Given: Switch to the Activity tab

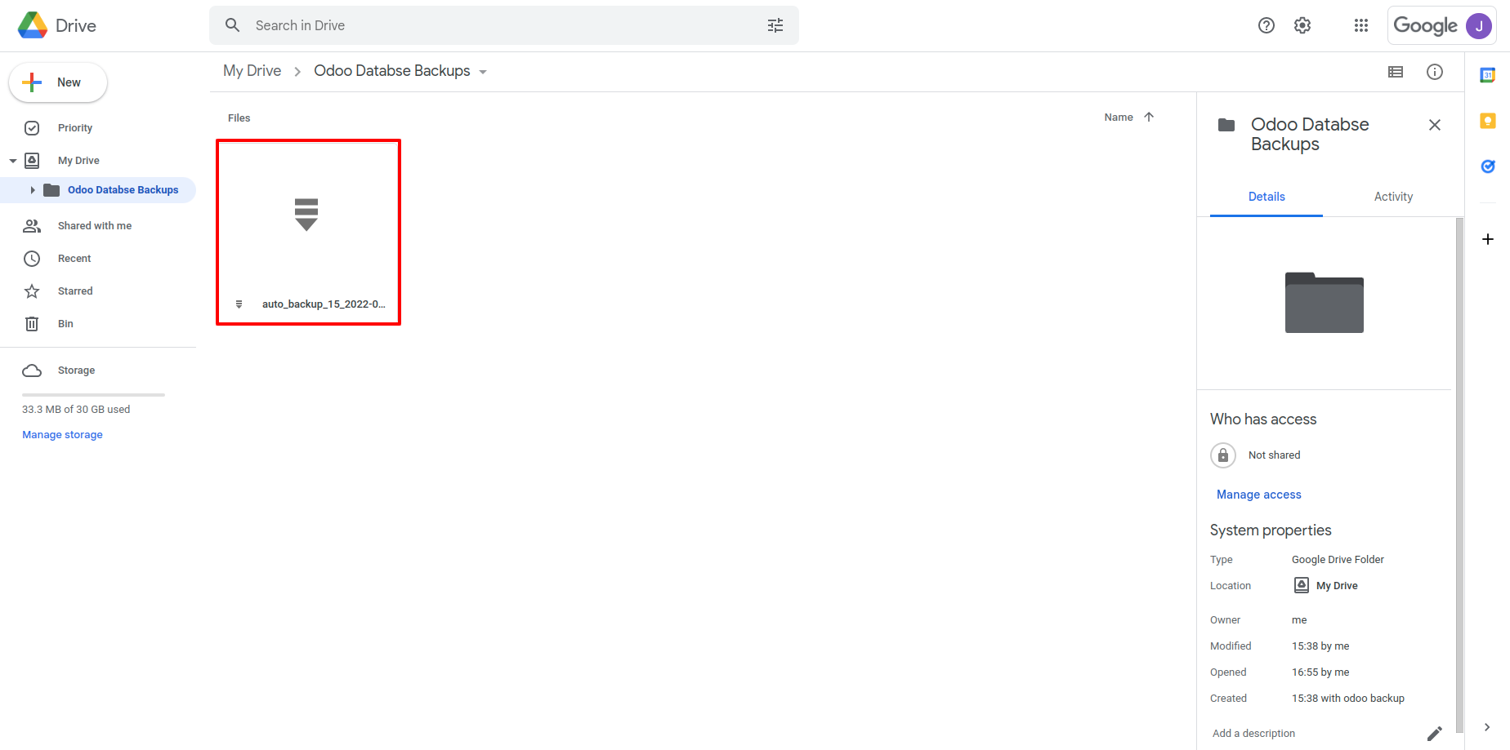Looking at the screenshot, I should pyautogui.click(x=1393, y=197).
